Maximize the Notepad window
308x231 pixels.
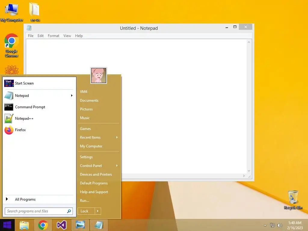(x=235, y=27)
